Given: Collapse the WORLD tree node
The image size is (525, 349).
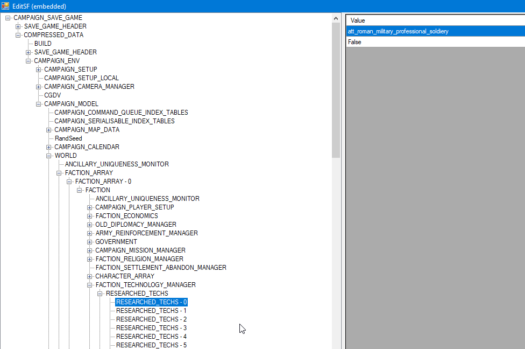Looking at the screenshot, I should [x=49, y=156].
